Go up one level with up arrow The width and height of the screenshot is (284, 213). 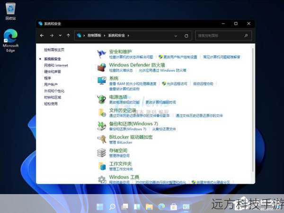pos(69,35)
